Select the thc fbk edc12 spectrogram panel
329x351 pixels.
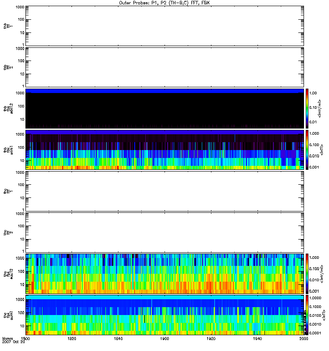pyautogui.click(x=165, y=273)
